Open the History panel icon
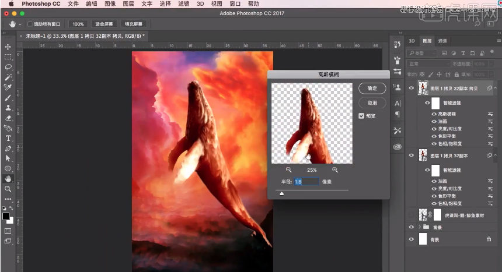The image size is (502, 272). 398,44
